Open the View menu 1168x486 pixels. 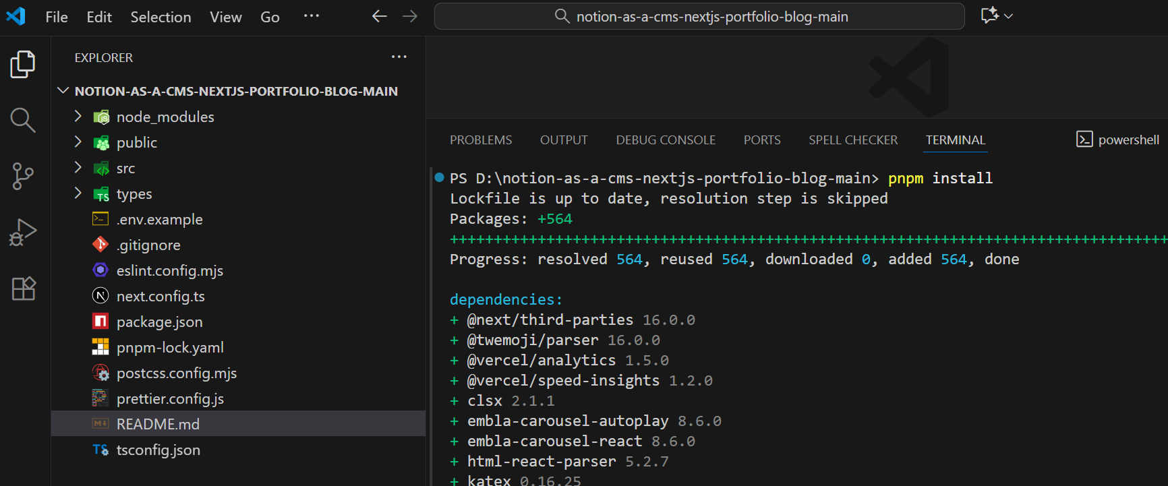coord(226,17)
